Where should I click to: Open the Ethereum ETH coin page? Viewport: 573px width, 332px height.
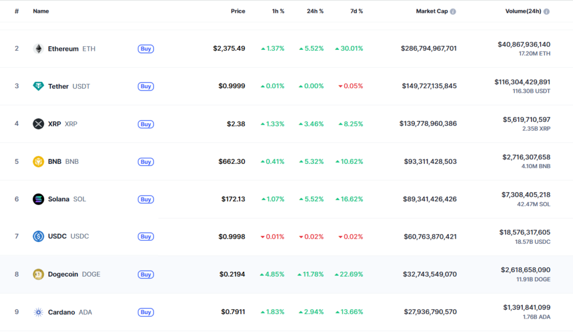pyautogui.click(x=72, y=49)
